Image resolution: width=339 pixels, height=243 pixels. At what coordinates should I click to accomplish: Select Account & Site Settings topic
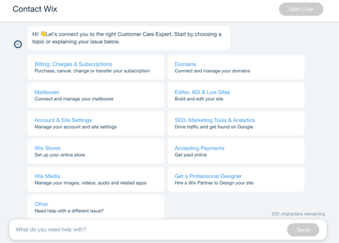point(96,123)
